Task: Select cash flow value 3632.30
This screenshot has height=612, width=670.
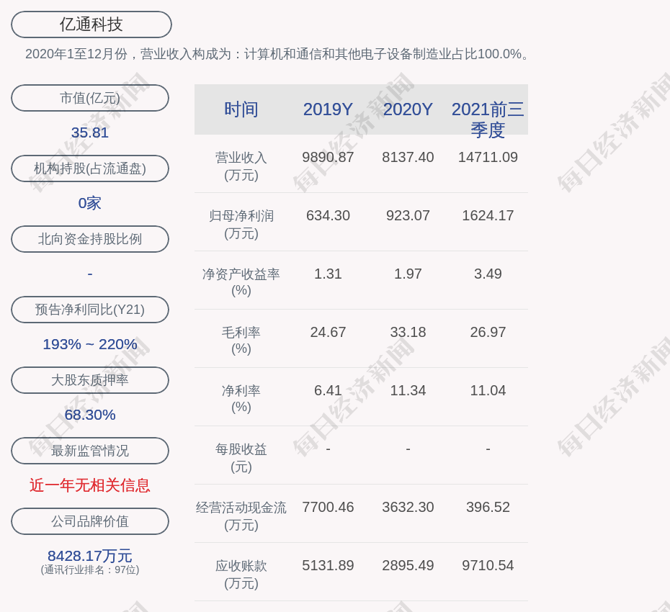Action: click(408, 507)
